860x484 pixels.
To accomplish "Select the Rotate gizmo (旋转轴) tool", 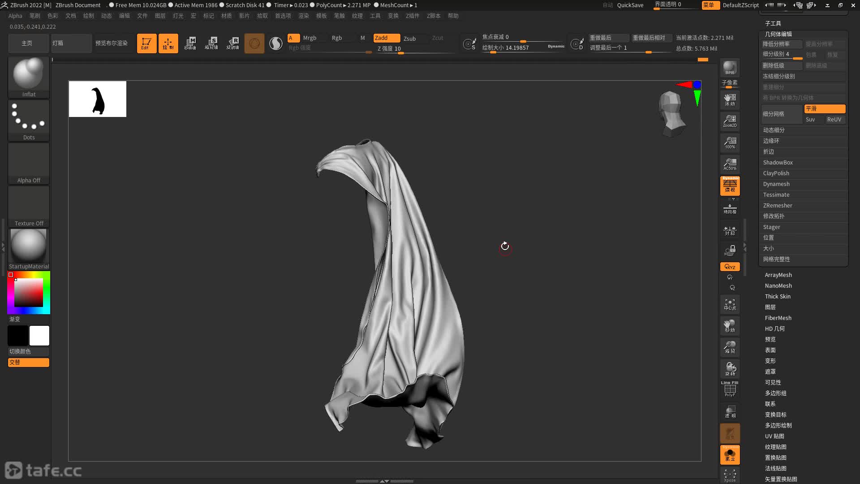I will 233,43.
